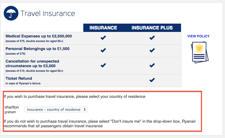Screen dimensions: 225x138
Task: Click Cancellation checkmark under Insurance Plus column
Action: point(152,65)
